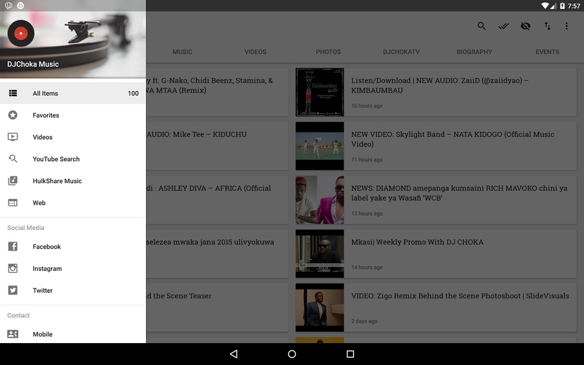Tap the Android home circle button

click(x=292, y=354)
